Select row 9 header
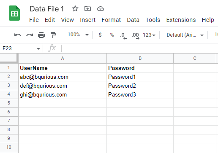Screen dimensions: 218x153 pos(9,139)
